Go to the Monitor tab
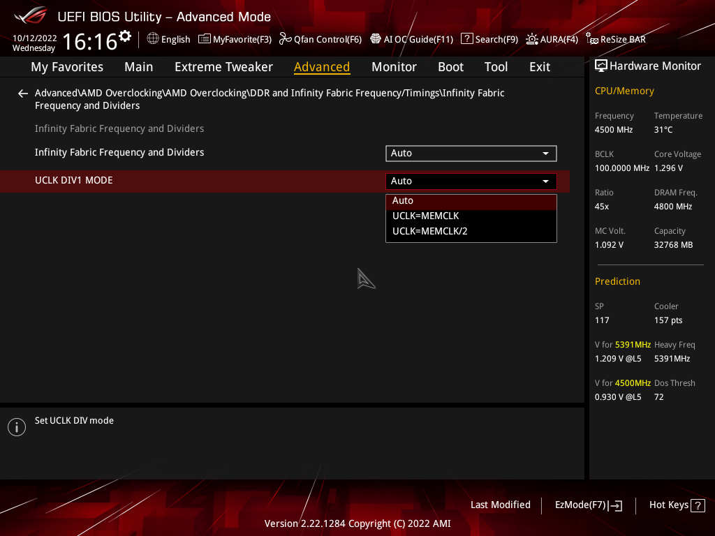This screenshot has width=715, height=536. [x=394, y=67]
